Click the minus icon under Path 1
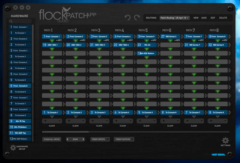 tap(59, 121)
